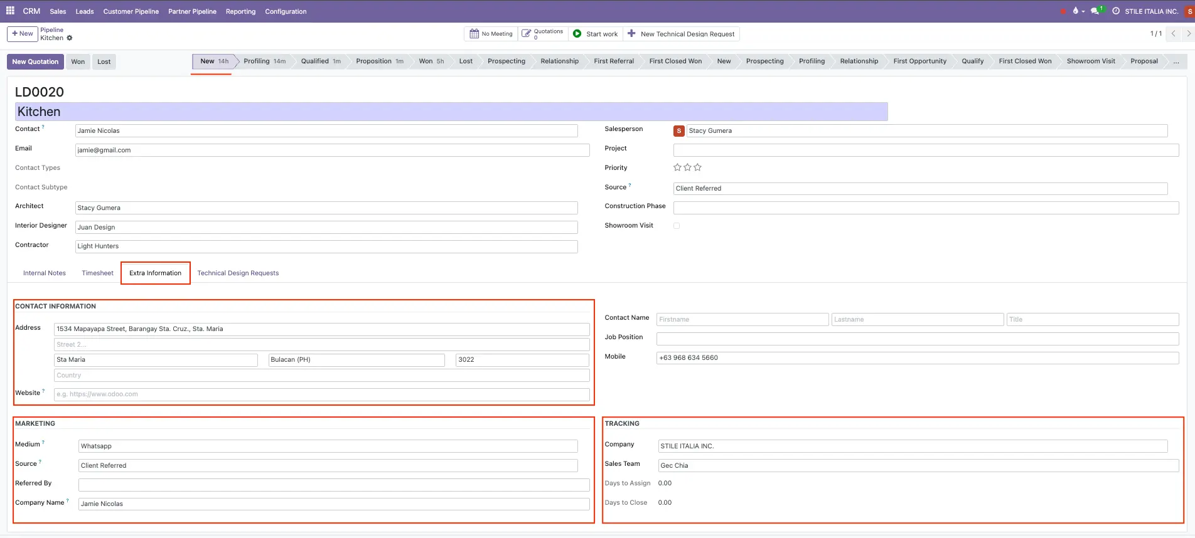Click the Website input field
The width and height of the screenshot is (1195, 538).
pos(321,394)
